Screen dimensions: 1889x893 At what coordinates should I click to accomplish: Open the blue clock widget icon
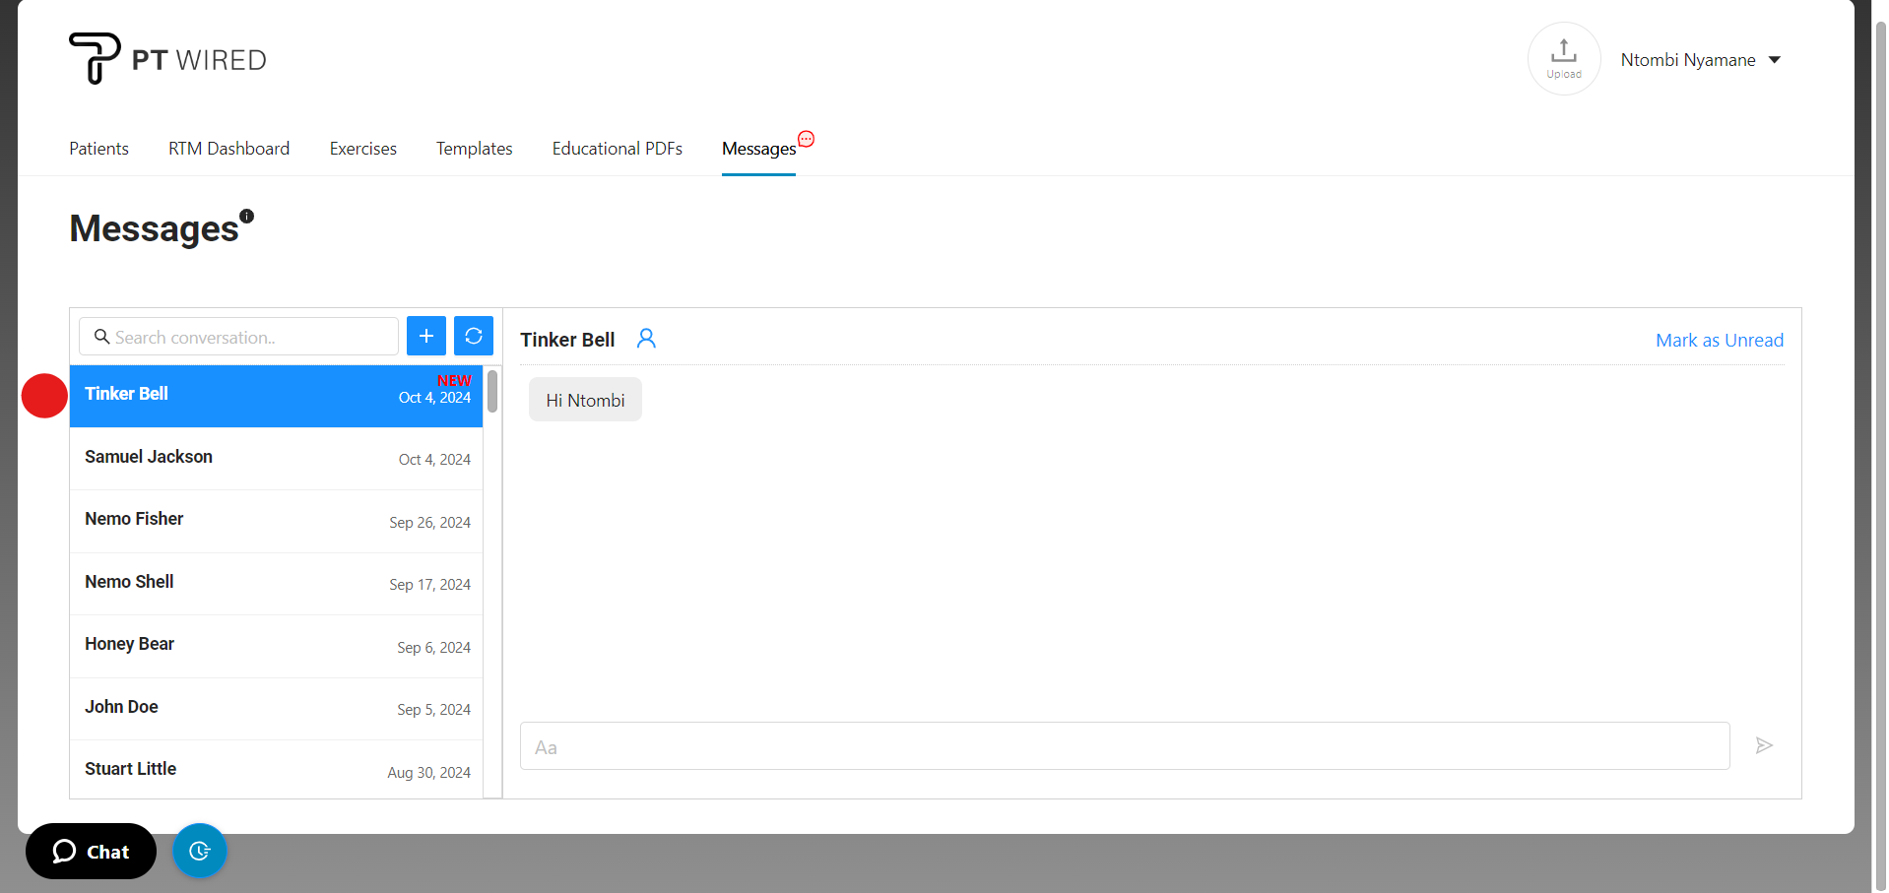(200, 851)
